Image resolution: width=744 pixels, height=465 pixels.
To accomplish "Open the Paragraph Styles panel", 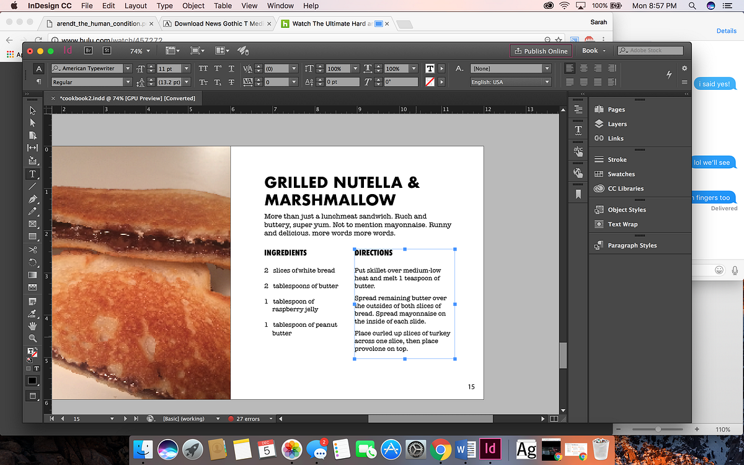I will (x=632, y=246).
